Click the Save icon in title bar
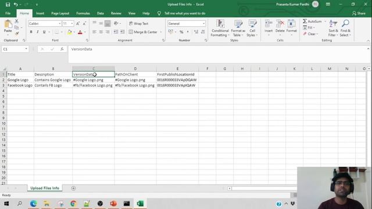The image size is (372, 209). tap(8, 5)
